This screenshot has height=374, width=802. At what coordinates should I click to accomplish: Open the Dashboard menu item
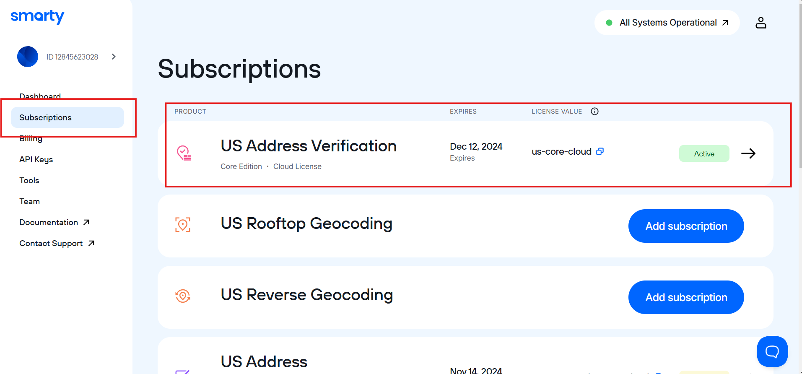point(40,96)
